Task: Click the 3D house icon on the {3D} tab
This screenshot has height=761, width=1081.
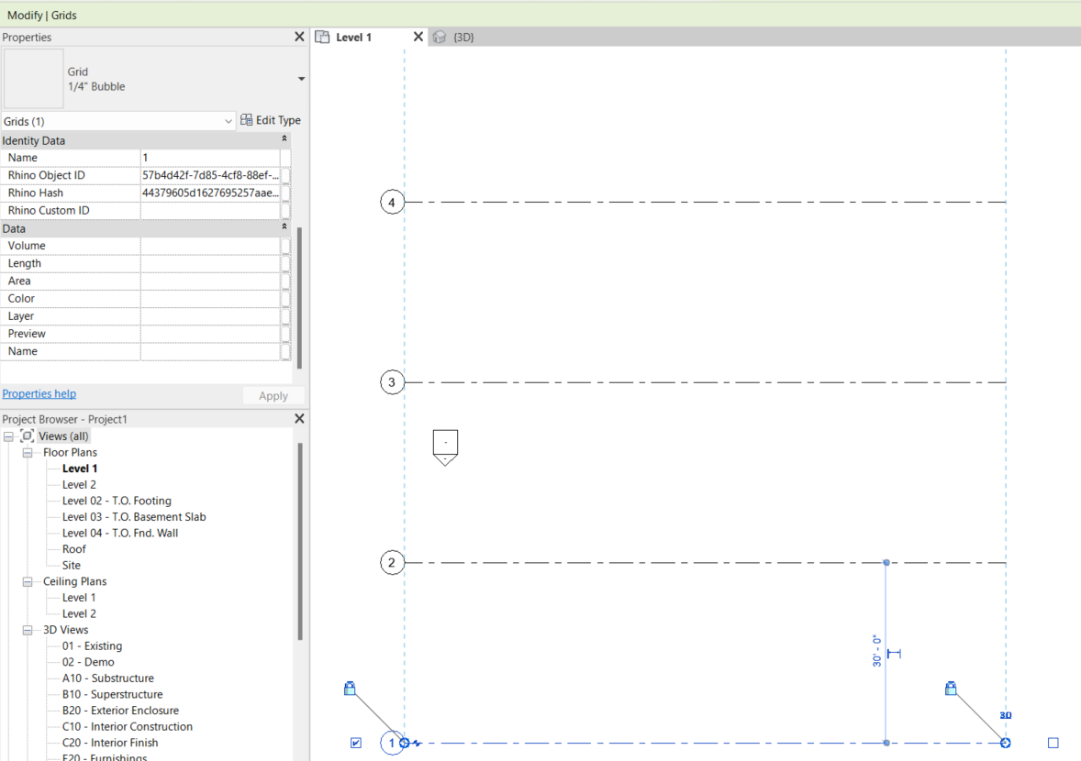Action: point(439,37)
